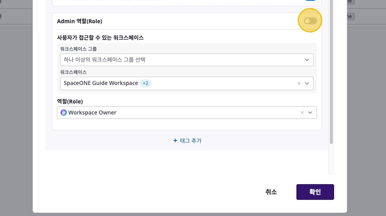
Task: Confirm with the 확인 button
Action: coord(315,192)
